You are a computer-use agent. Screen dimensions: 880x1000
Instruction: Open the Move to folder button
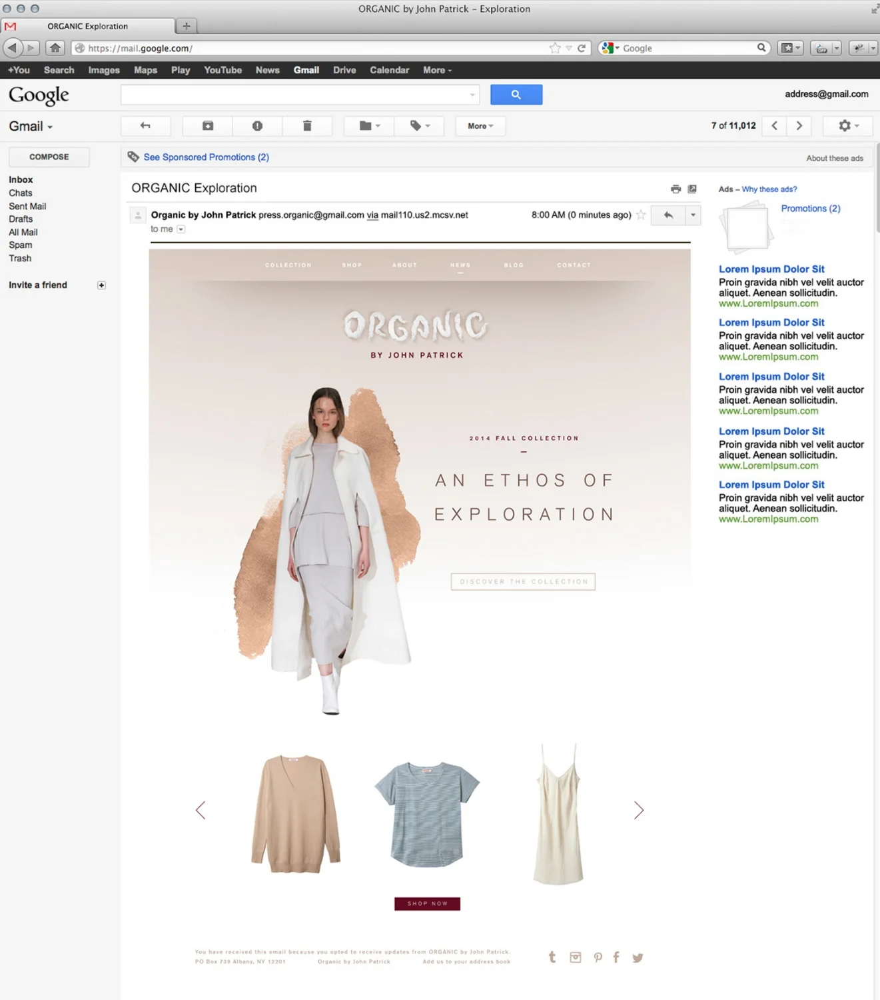coord(369,126)
